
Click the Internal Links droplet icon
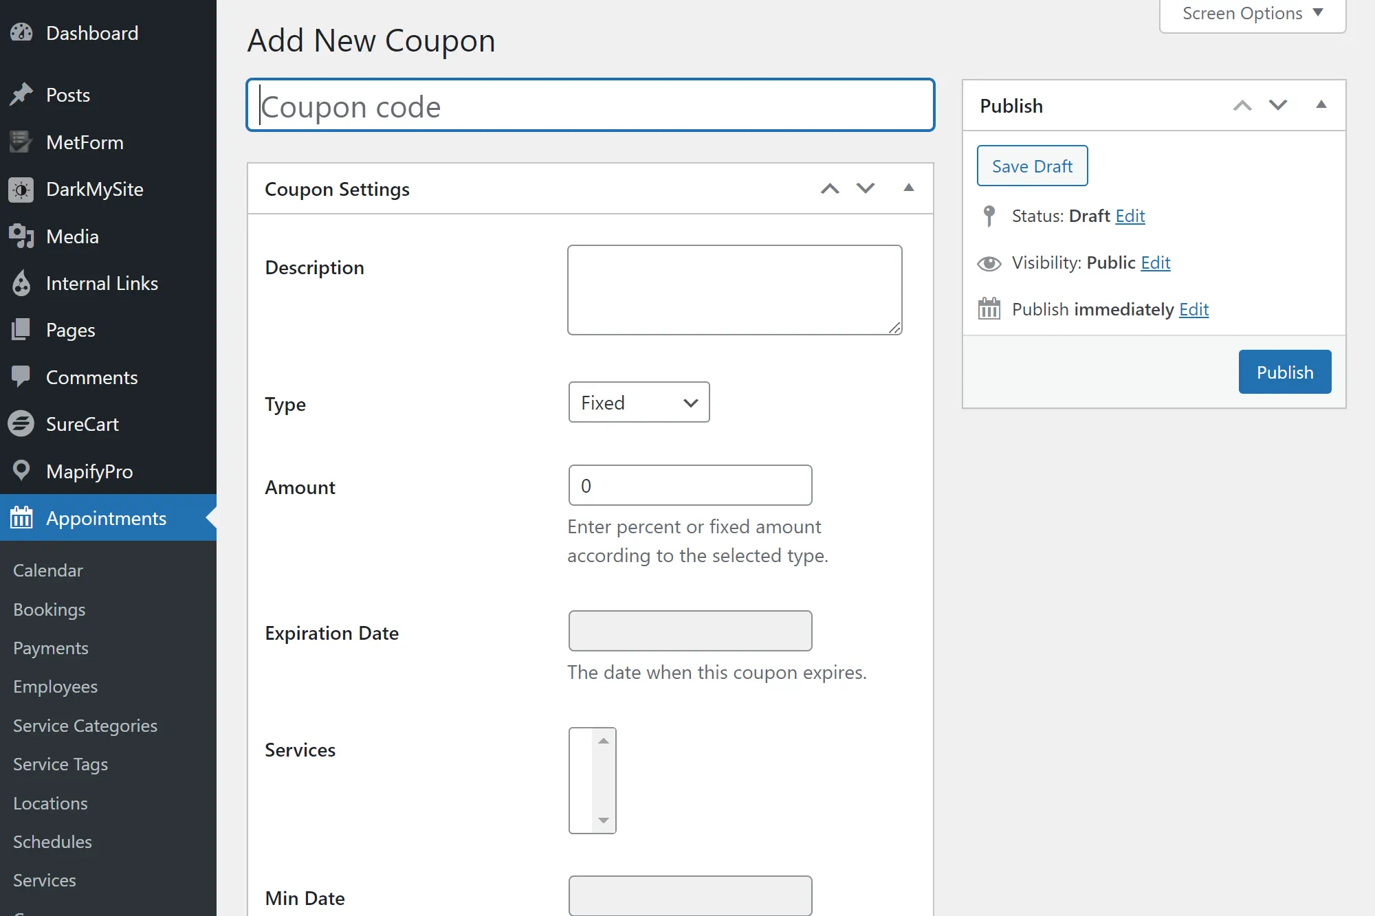coord(21,283)
